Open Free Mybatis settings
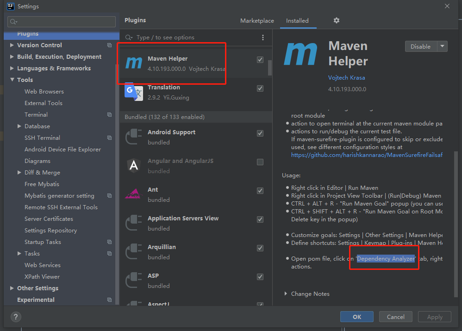462x331 pixels. 42,184
